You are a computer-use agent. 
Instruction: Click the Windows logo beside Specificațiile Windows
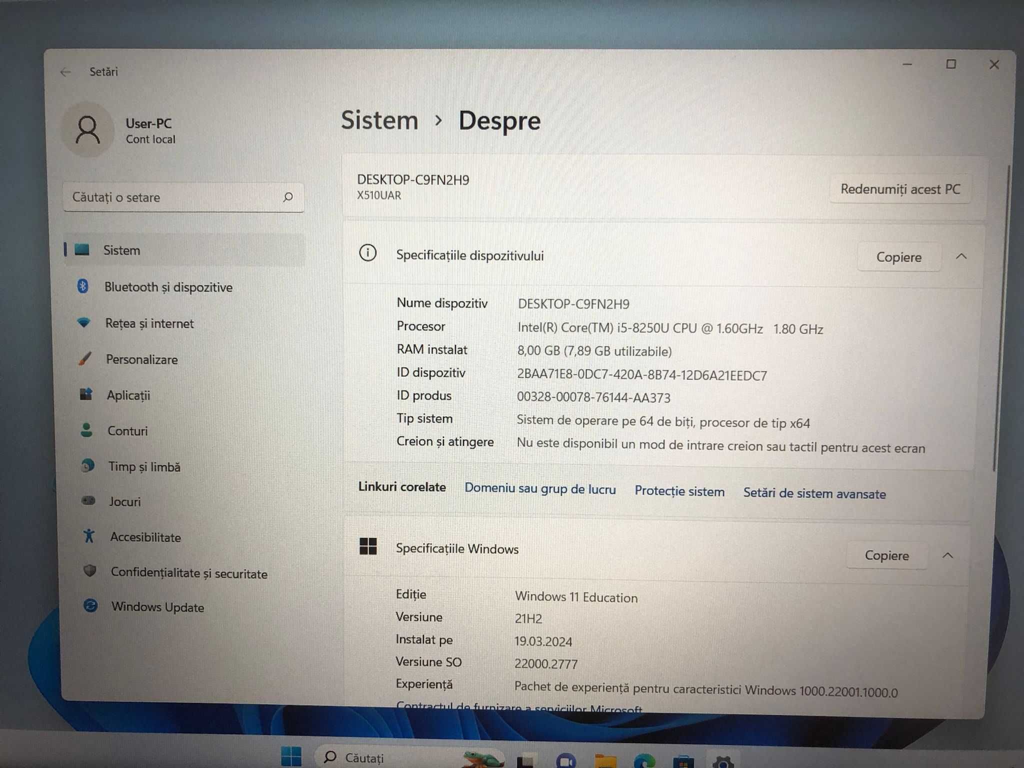pos(368,546)
